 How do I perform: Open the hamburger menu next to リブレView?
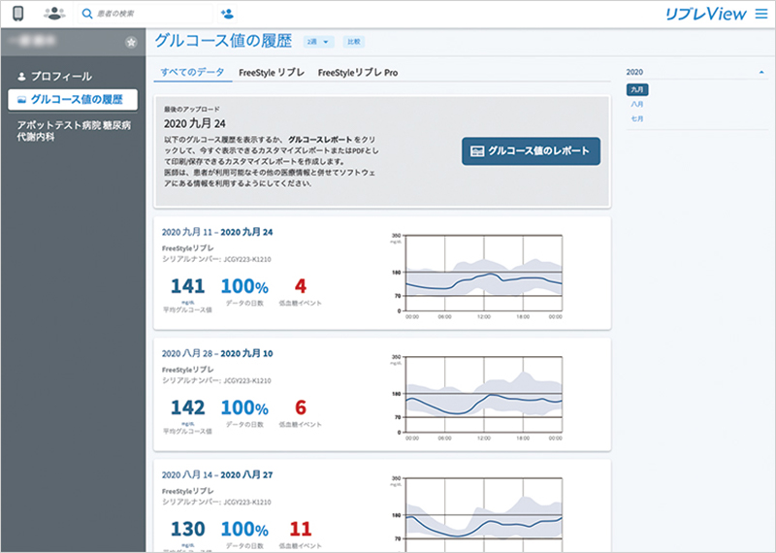(761, 14)
